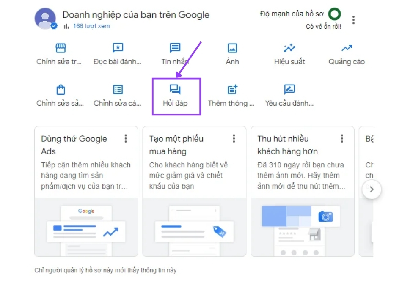Click the Thêm thông tin icon
Viewport: 413px width, 291px height.
pos(232,90)
